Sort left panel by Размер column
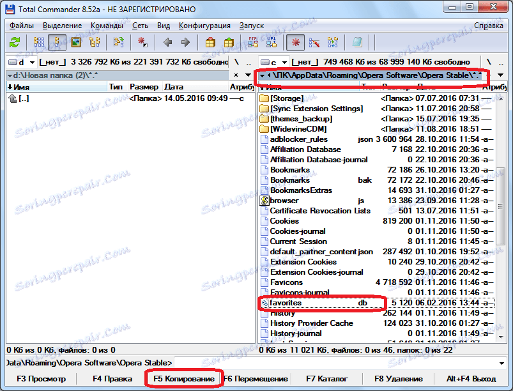The width and height of the screenshot is (513, 391). point(144,87)
